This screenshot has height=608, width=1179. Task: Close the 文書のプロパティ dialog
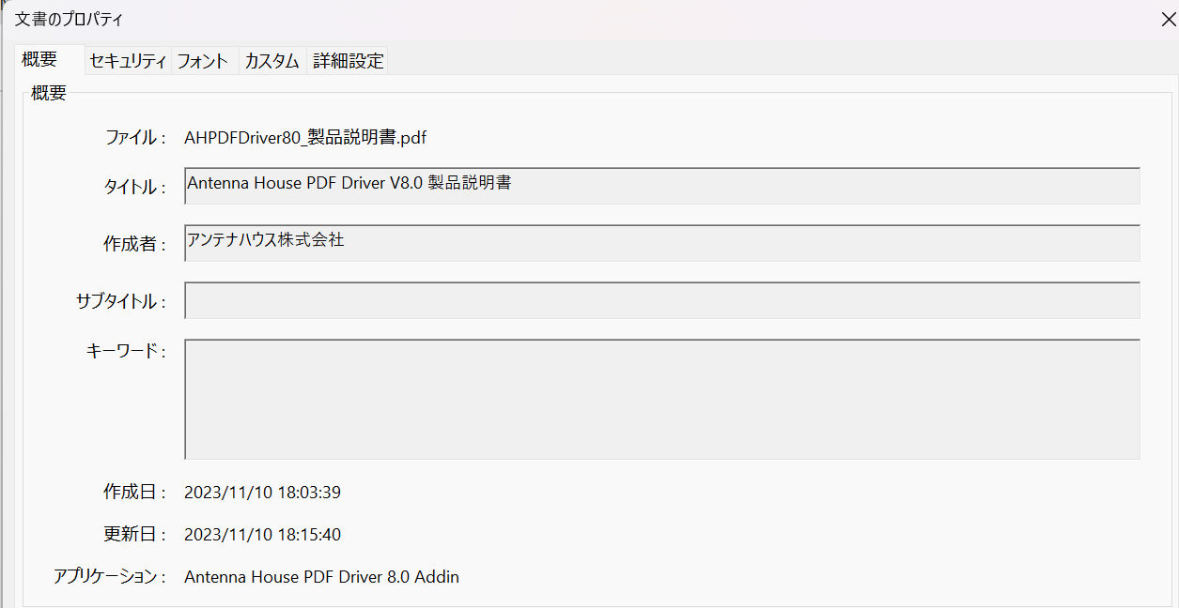(x=1168, y=19)
